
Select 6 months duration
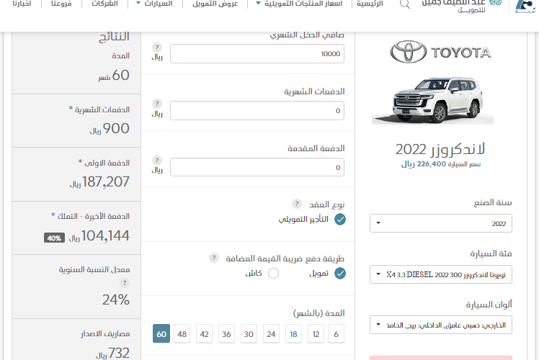coord(337,333)
